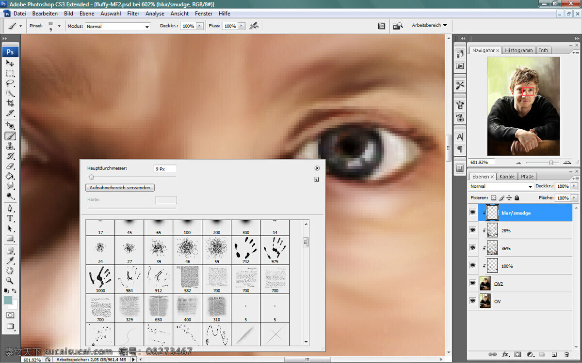
Task: Select the Type tool
Action: 10,218
